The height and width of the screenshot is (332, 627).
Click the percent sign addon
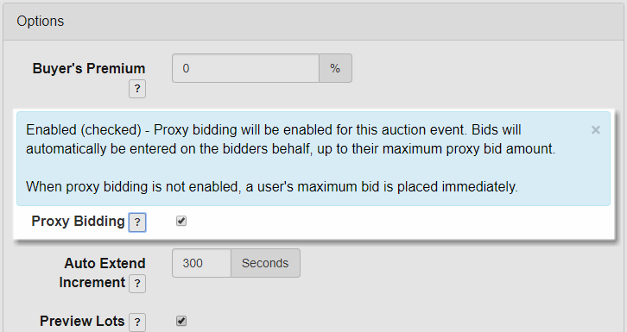point(335,68)
